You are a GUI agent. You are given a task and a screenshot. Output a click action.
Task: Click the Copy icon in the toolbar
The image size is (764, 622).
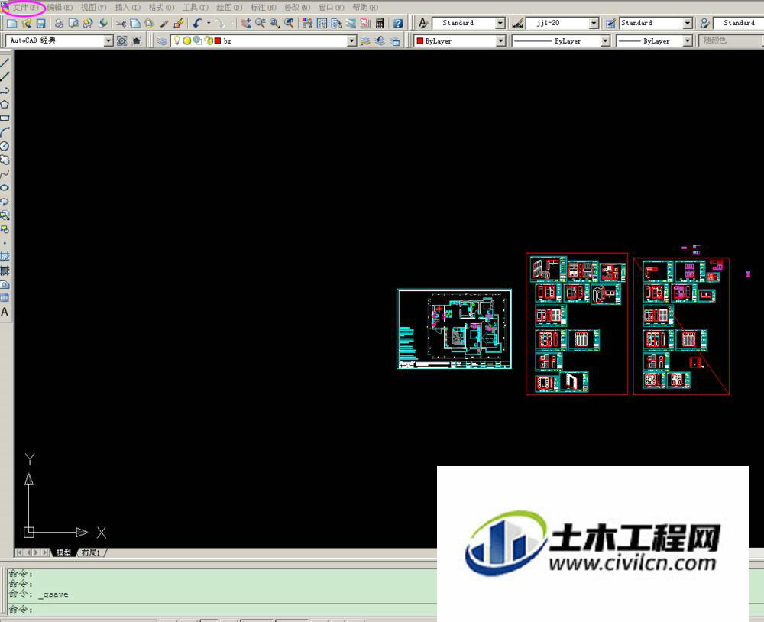pyautogui.click(x=135, y=23)
